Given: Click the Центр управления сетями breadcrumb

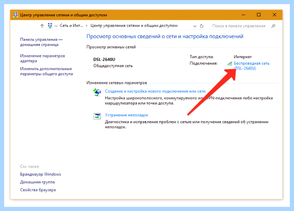Looking at the screenshot, I should click(134, 25).
